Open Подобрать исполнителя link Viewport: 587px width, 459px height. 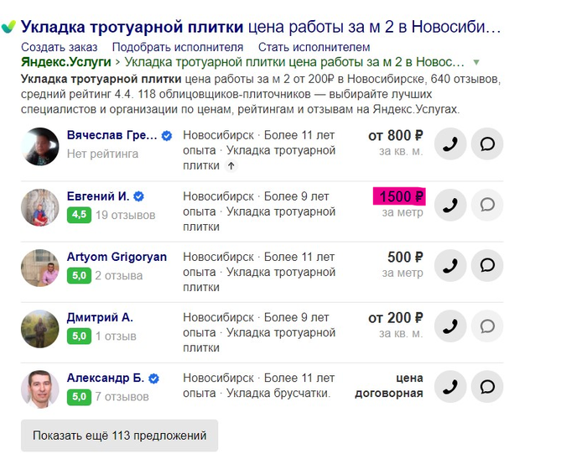pyautogui.click(x=177, y=47)
